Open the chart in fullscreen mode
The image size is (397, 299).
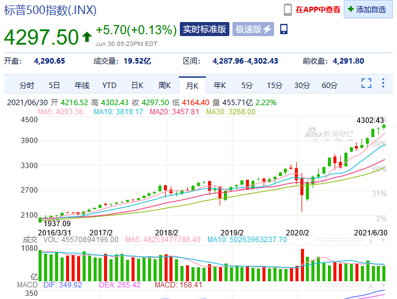[366, 83]
